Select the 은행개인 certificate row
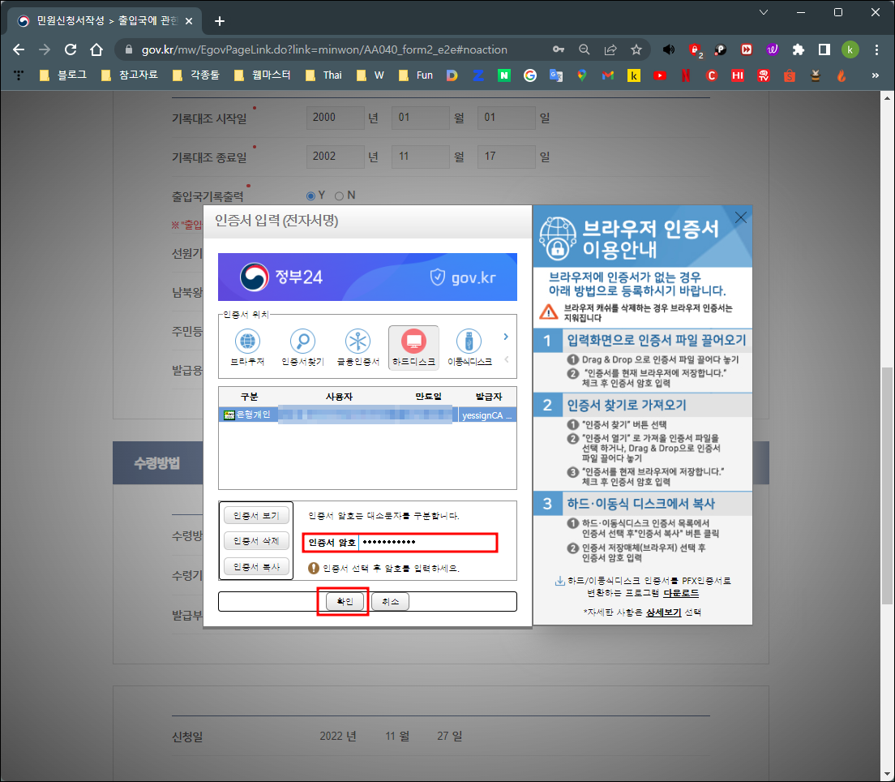This screenshot has height=782, width=895. pyautogui.click(x=367, y=415)
